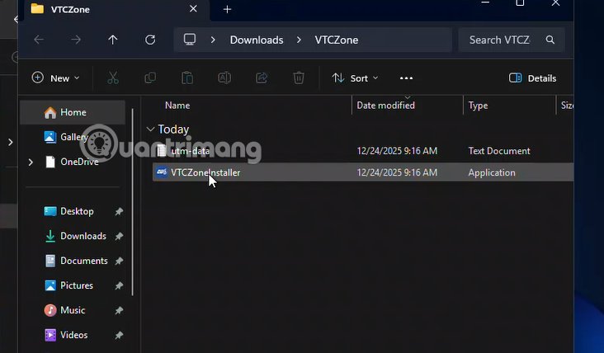Open a new File Explorer tab
The image size is (604, 353).
coord(227,9)
